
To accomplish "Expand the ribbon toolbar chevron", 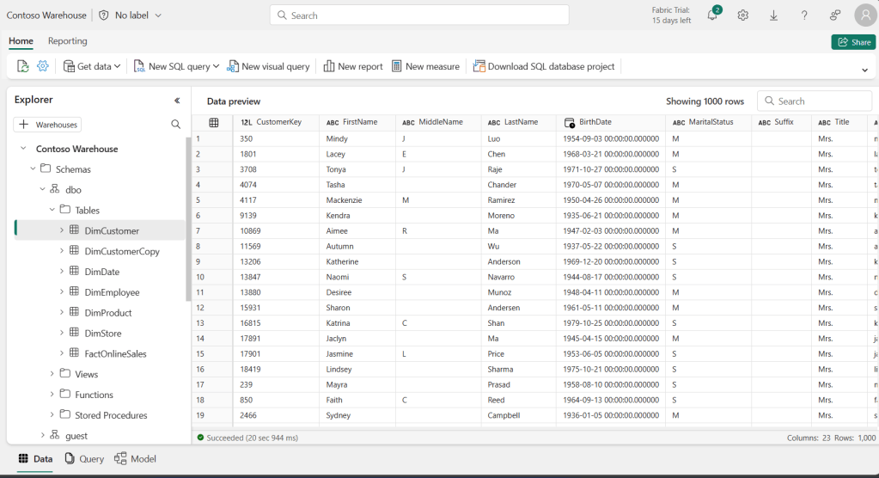I will coord(862,66).
